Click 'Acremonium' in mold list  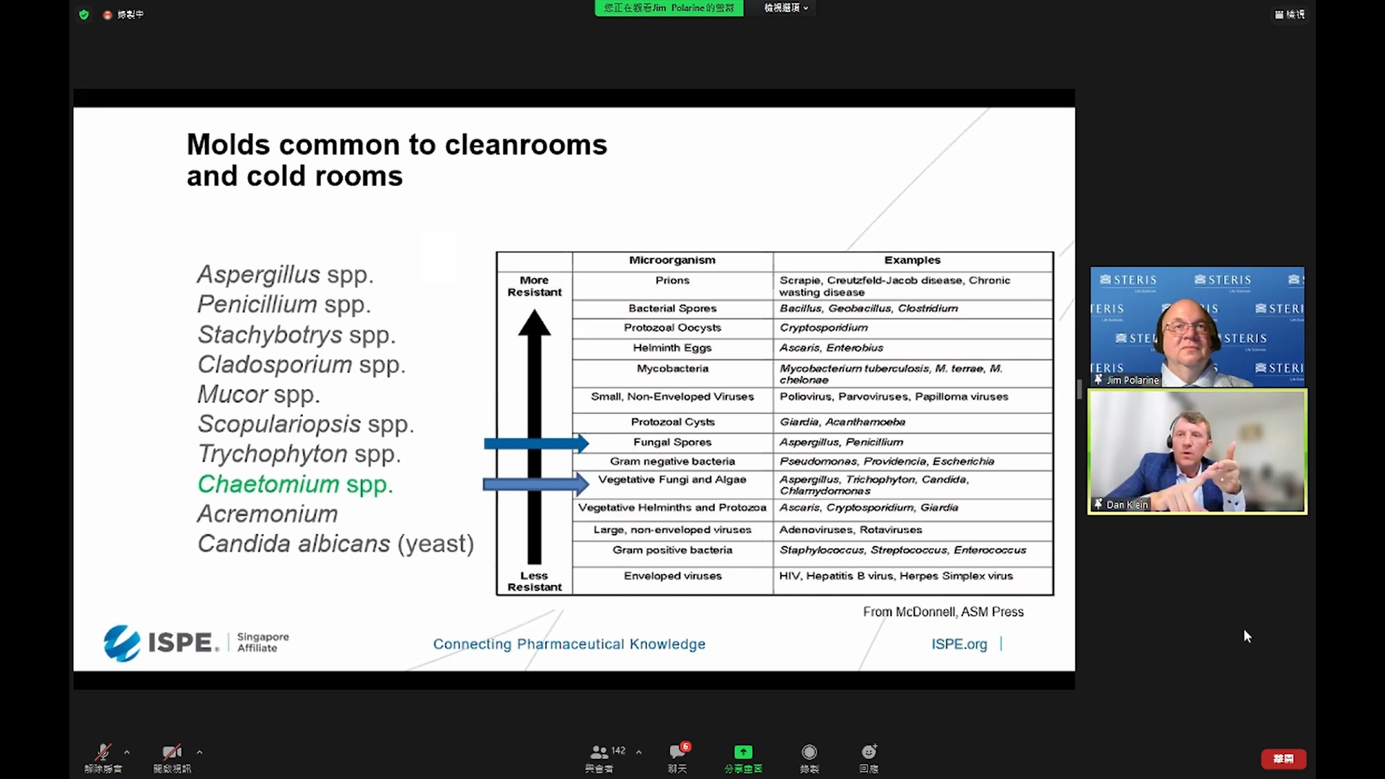[x=268, y=514]
